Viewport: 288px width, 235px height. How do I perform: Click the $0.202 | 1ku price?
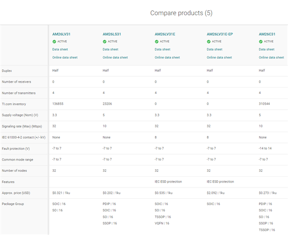(x=112, y=193)
